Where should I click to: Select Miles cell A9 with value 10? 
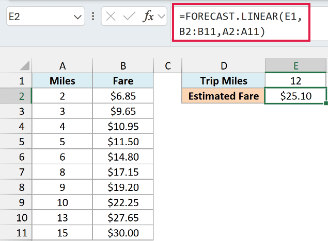62,202
